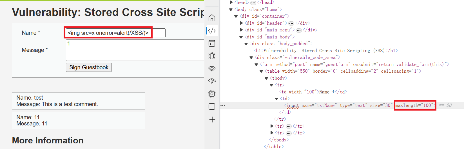
Task: Click the three-dot actions on selected input row
Action: pyautogui.click(x=223, y=105)
